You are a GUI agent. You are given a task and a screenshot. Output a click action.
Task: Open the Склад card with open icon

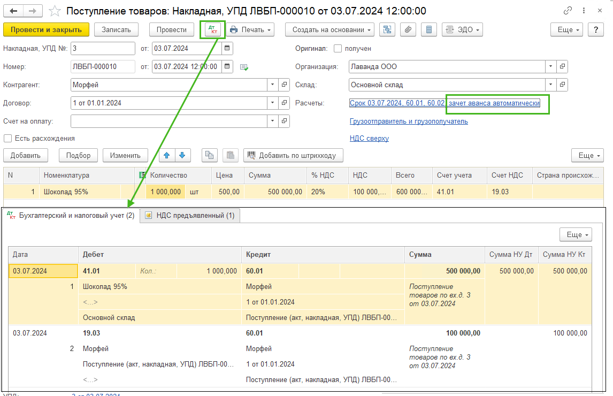coord(562,85)
